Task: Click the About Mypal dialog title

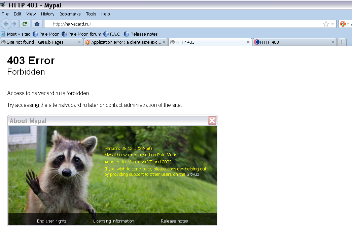Action: click(x=28, y=121)
